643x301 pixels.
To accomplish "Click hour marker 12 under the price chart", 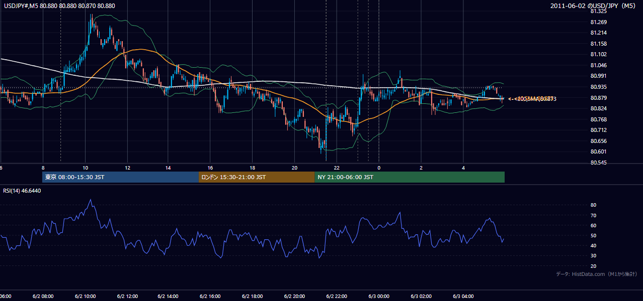I will point(127,168).
